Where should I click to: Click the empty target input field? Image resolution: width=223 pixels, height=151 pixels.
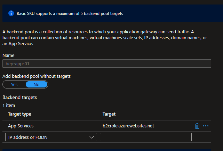pyautogui.click(x=146, y=137)
